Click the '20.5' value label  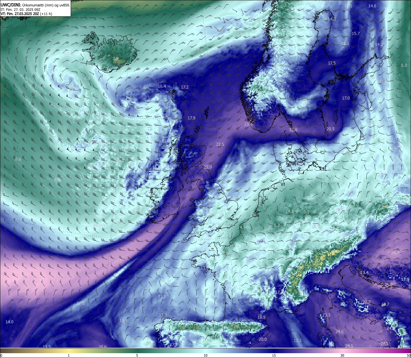coord(330,129)
